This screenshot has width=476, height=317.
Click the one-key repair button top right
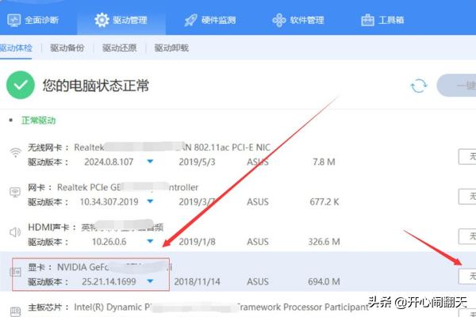[456, 86]
